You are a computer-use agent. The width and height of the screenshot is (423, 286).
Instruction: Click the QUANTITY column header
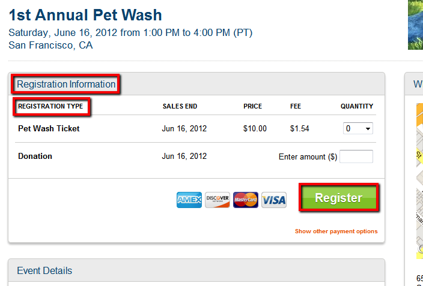pos(357,106)
